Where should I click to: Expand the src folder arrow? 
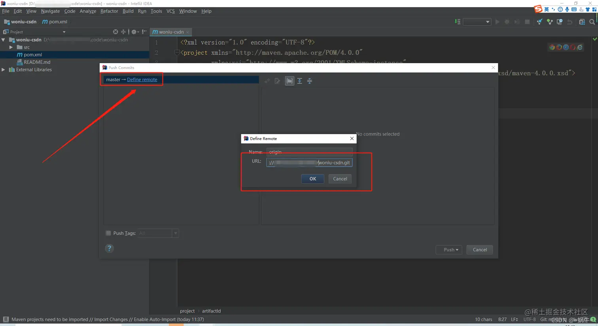tap(11, 47)
